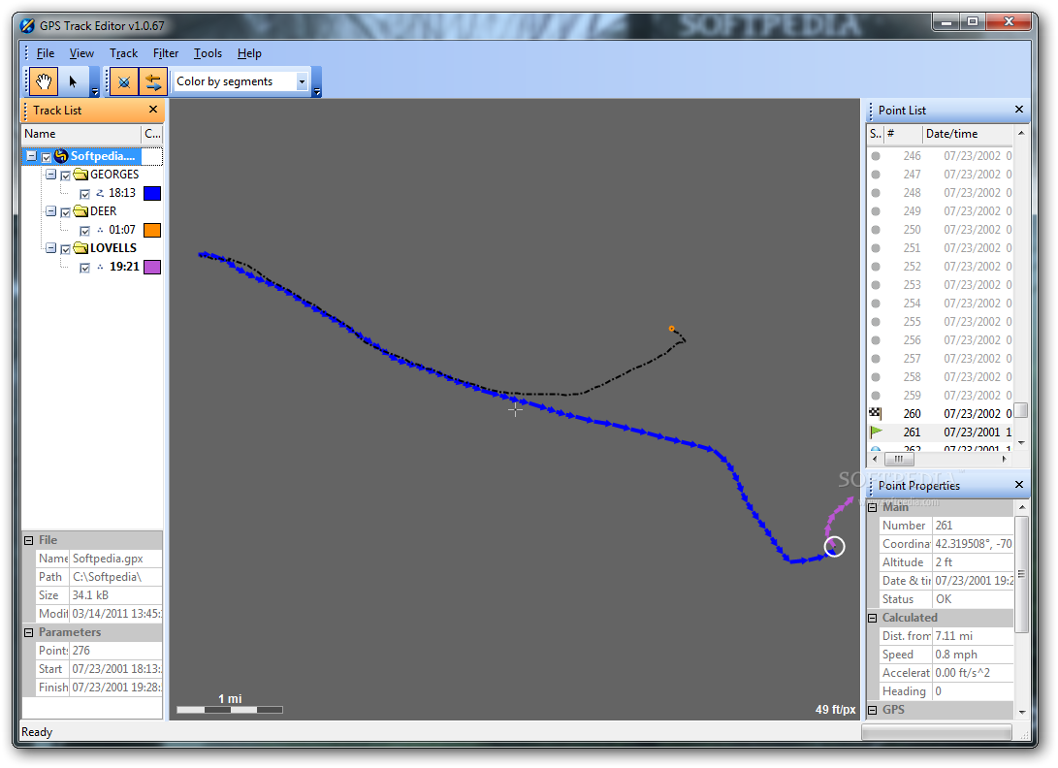1058x768 pixels.
Task: Close the Track List panel
Action: coord(153,110)
